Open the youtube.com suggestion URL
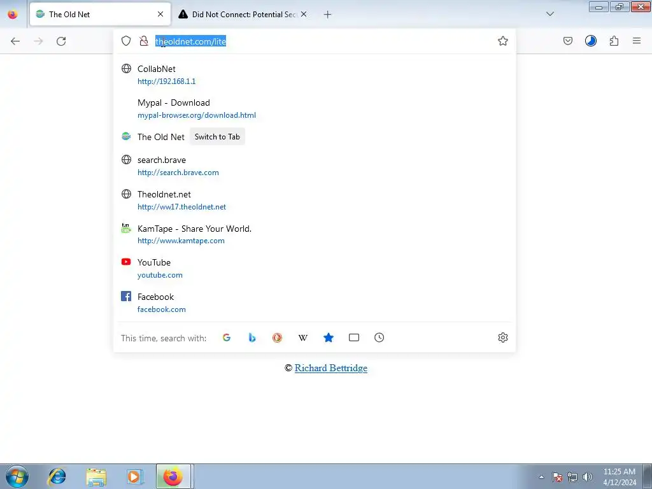The width and height of the screenshot is (652, 489). [x=160, y=275]
